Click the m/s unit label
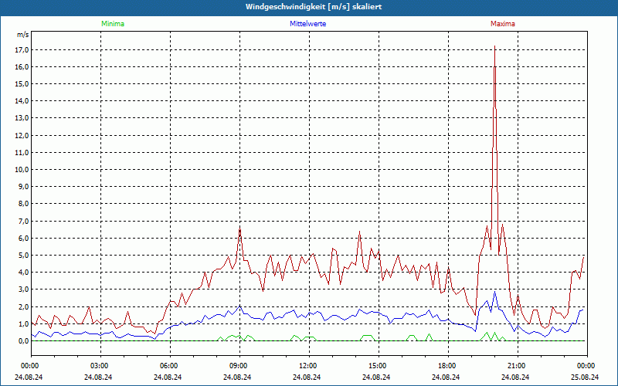This screenshot has width=618, height=386. pos(23,35)
